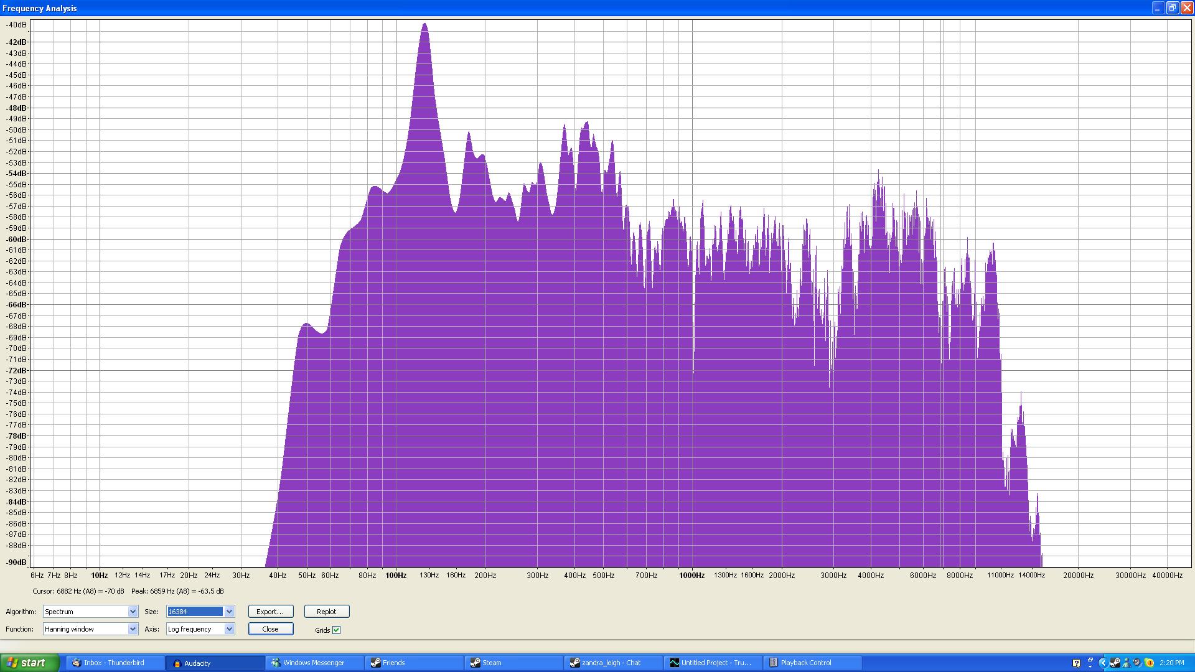Click the 100Hz axis label
Screen dimensions: 1195x672
click(396, 576)
